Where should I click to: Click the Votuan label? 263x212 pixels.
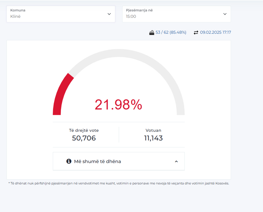coord(153,130)
